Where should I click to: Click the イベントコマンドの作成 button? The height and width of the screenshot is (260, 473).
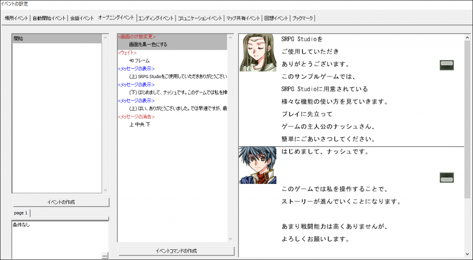click(x=176, y=251)
